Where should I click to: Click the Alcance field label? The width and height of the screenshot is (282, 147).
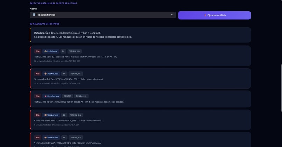(34, 9)
